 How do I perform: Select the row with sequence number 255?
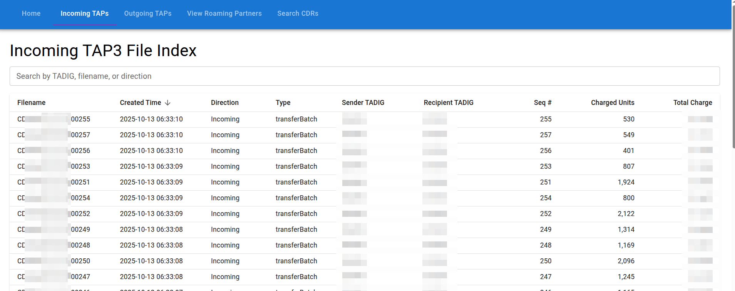[545, 119]
